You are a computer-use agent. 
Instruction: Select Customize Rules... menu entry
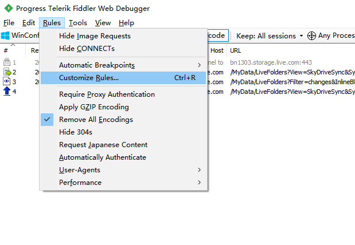click(123, 78)
